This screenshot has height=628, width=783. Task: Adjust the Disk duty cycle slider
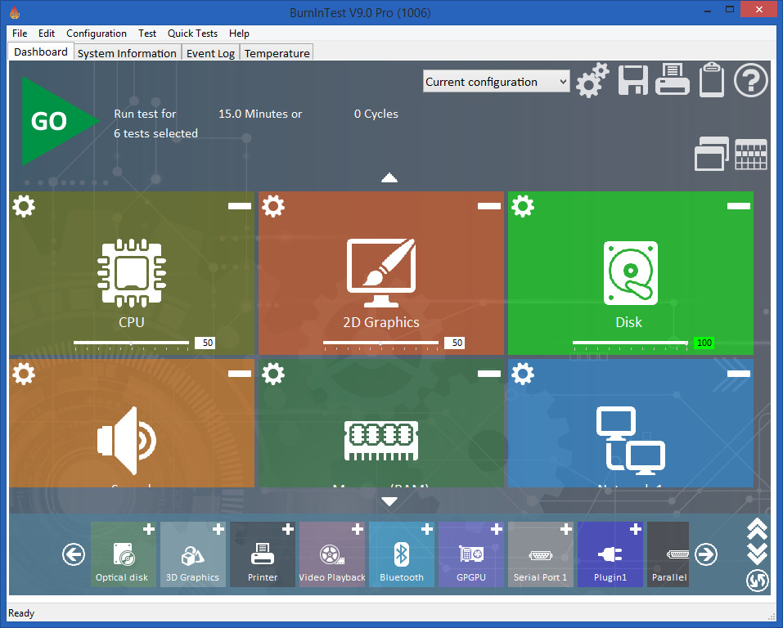point(630,343)
